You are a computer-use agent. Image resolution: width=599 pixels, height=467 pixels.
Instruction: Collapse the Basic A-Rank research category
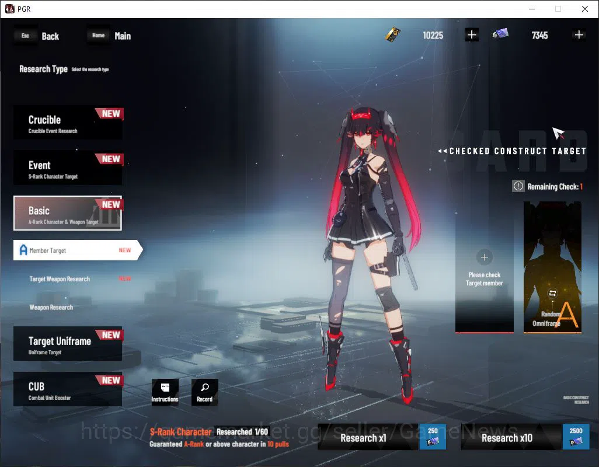tap(68, 213)
